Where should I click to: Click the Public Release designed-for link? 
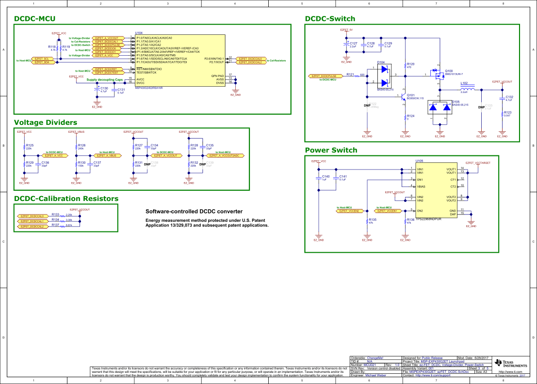(x=431, y=357)
